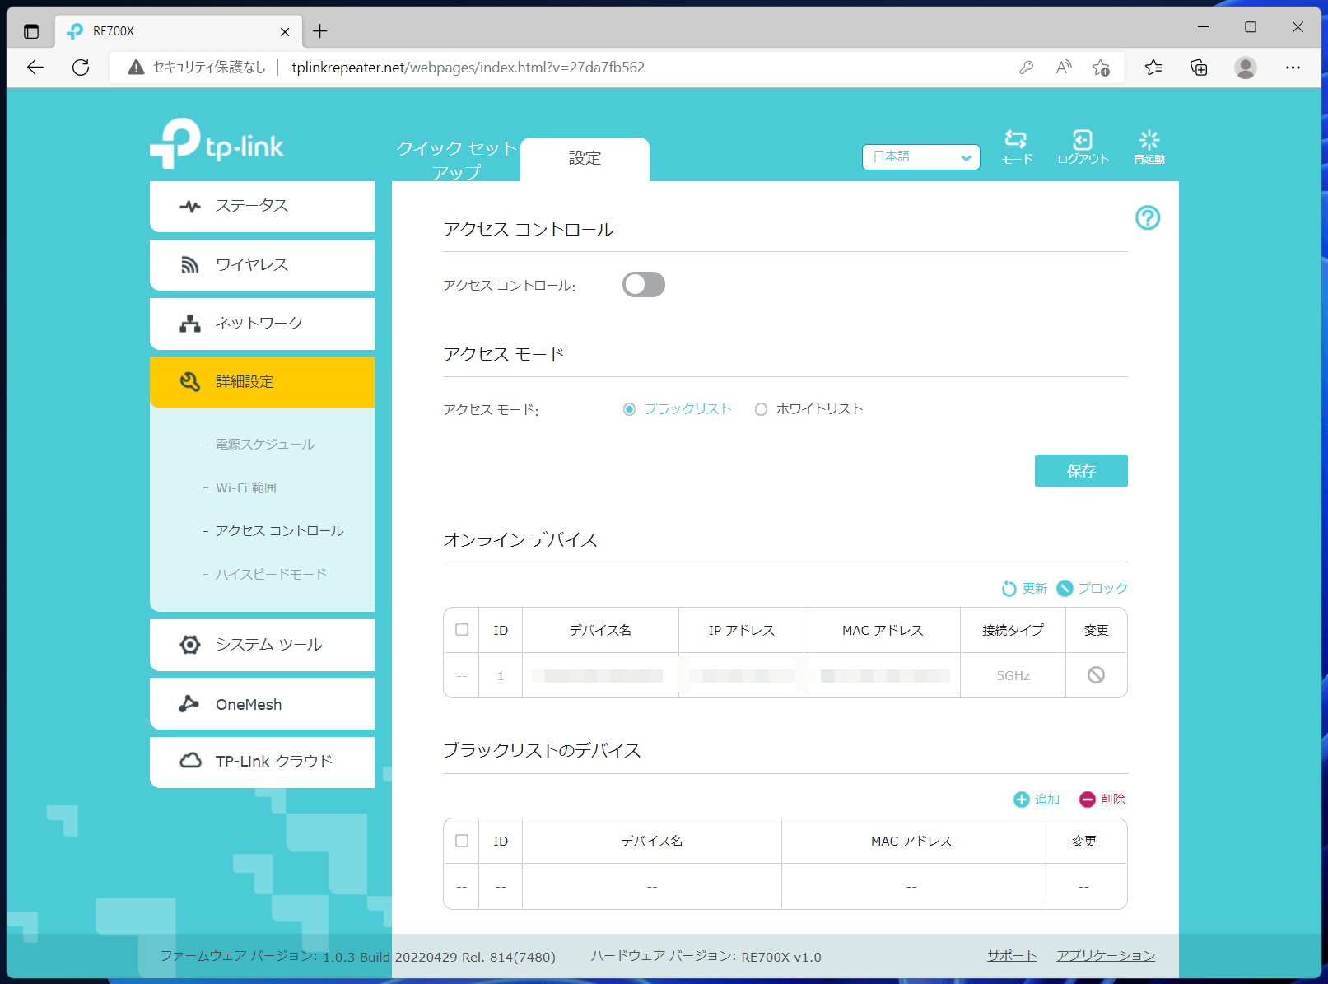This screenshot has width=1328, height=984.
Task: Expand the ワイヤレス menu section
Action: coord(262,265)
